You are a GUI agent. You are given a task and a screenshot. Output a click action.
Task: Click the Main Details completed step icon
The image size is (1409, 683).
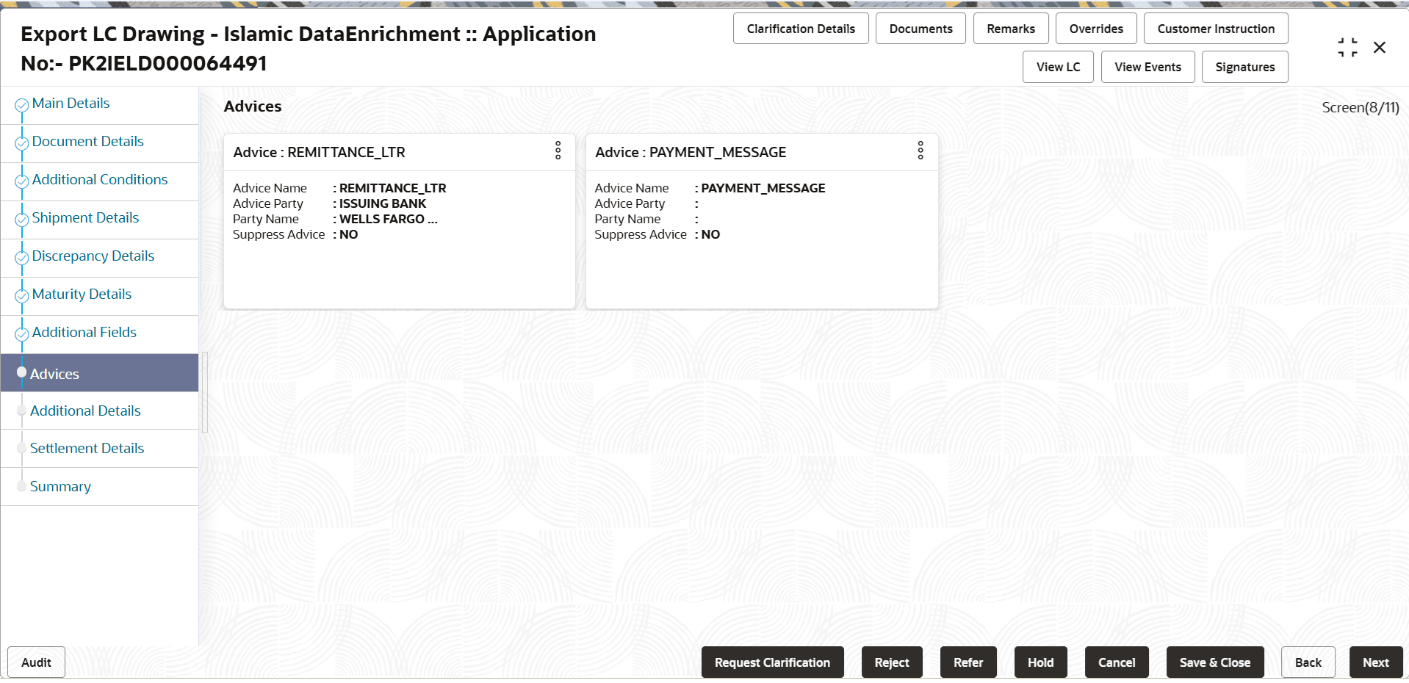click(x=22, y=105)
